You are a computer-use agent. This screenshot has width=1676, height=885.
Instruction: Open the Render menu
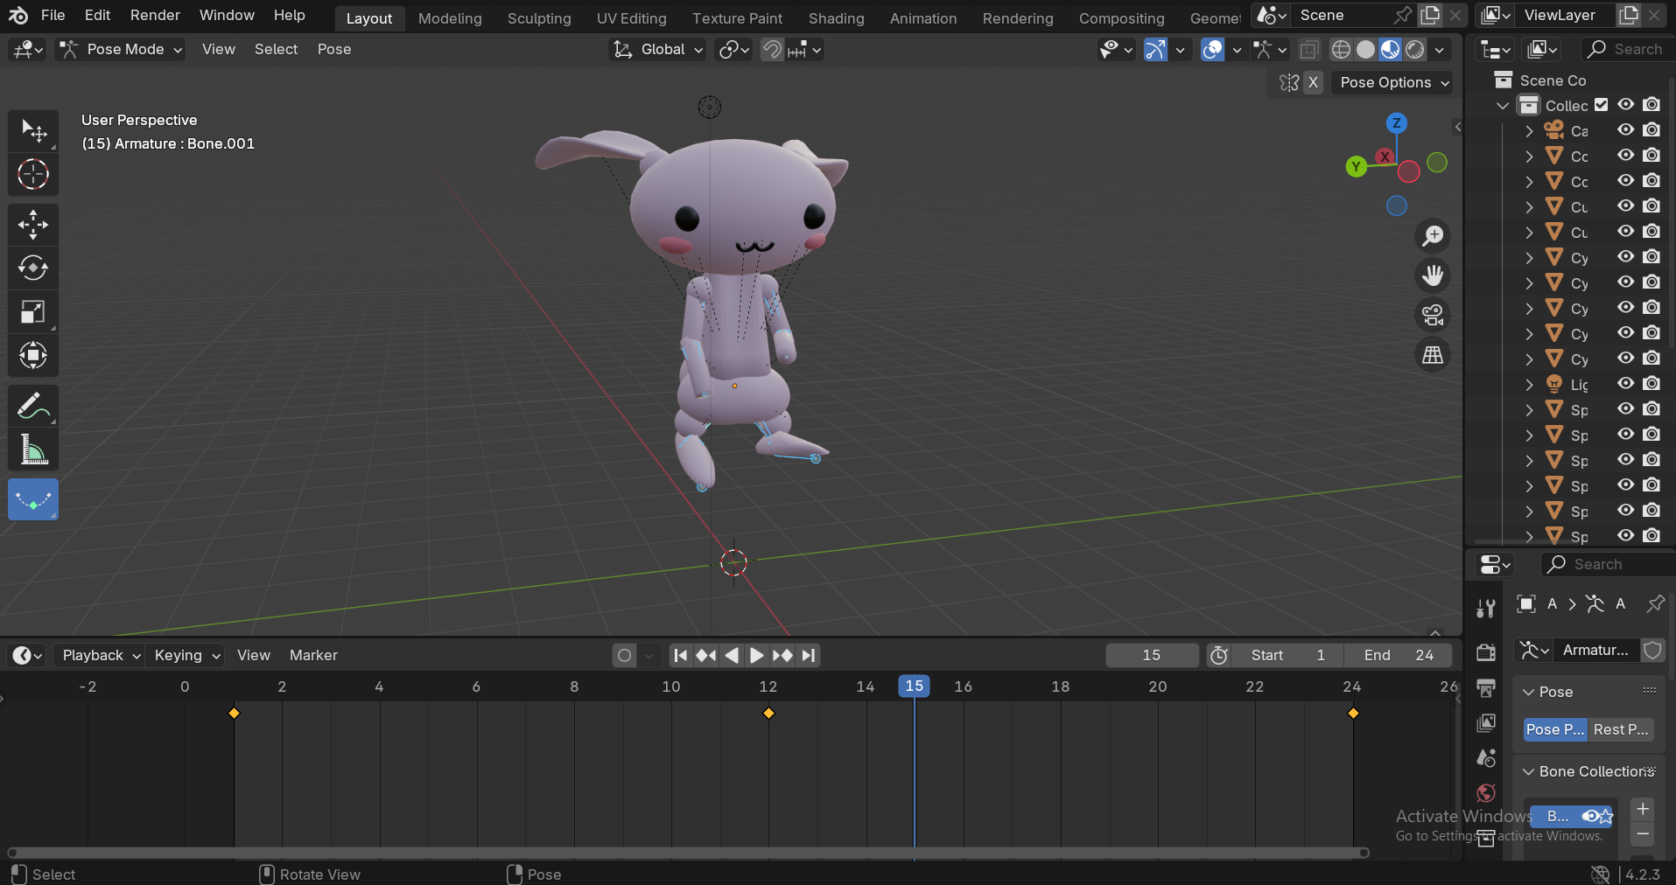[x=155, y=16]
